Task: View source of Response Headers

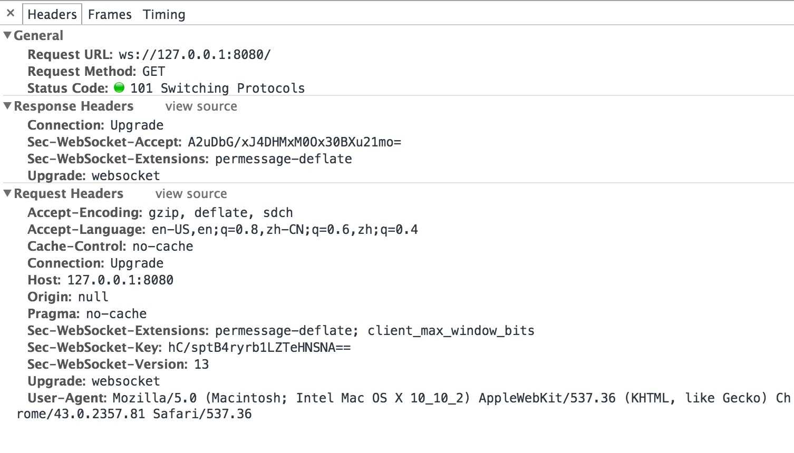Action: click(201, 106)
